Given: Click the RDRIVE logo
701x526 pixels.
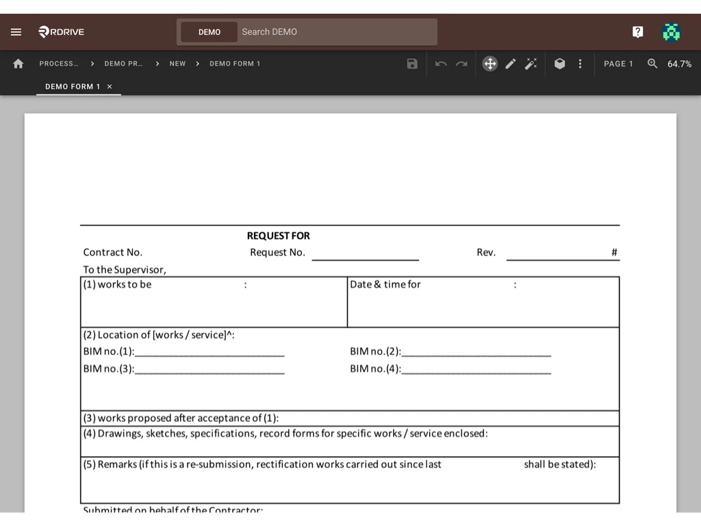Looking at the screenshot, I should pyautogui.click(x=61, y=32).
